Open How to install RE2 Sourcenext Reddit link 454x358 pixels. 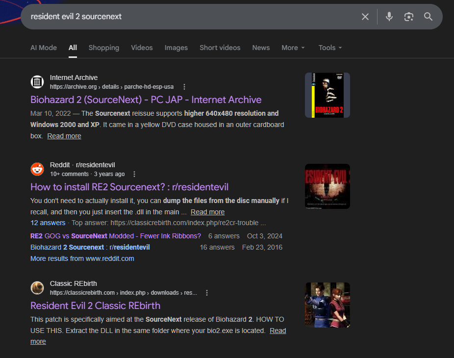click(129, 187)
